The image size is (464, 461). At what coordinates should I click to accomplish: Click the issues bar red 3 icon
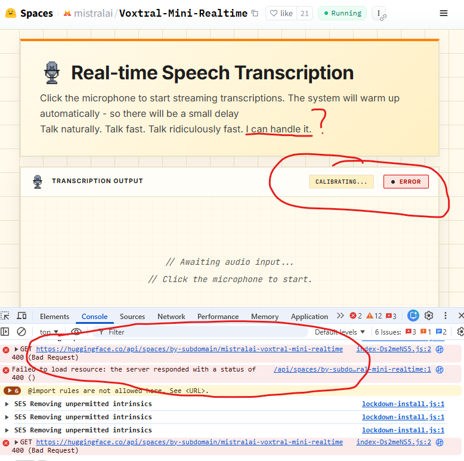tap(411, 332)
